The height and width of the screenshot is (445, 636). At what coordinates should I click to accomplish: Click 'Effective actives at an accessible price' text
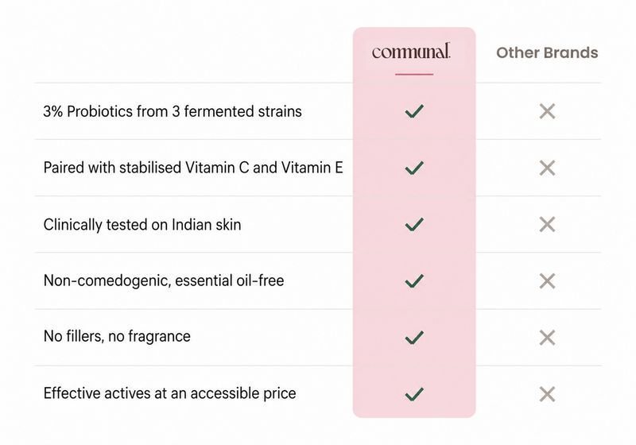[x=169, y=393]
